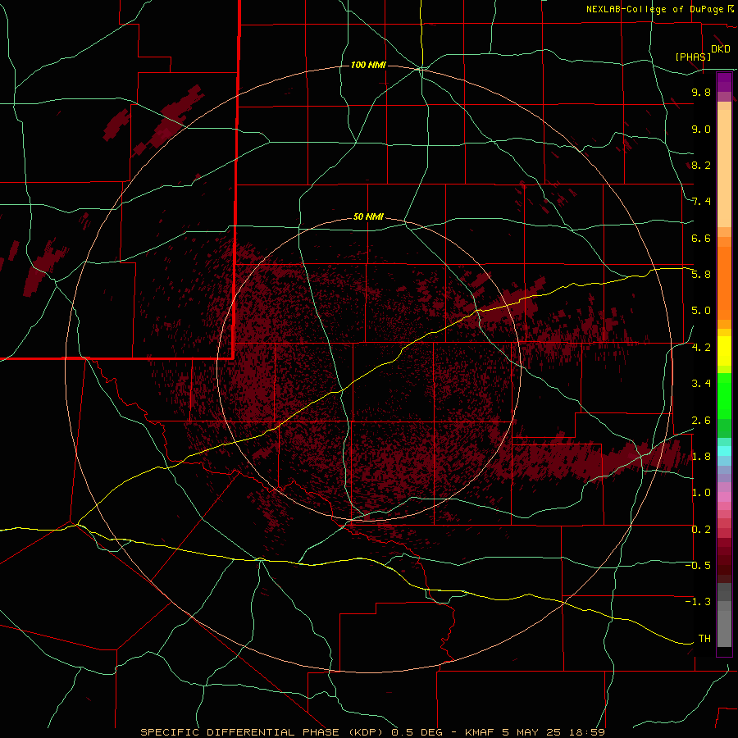
Task: Click the TH label at scale bottom
Action: point(704,638)
